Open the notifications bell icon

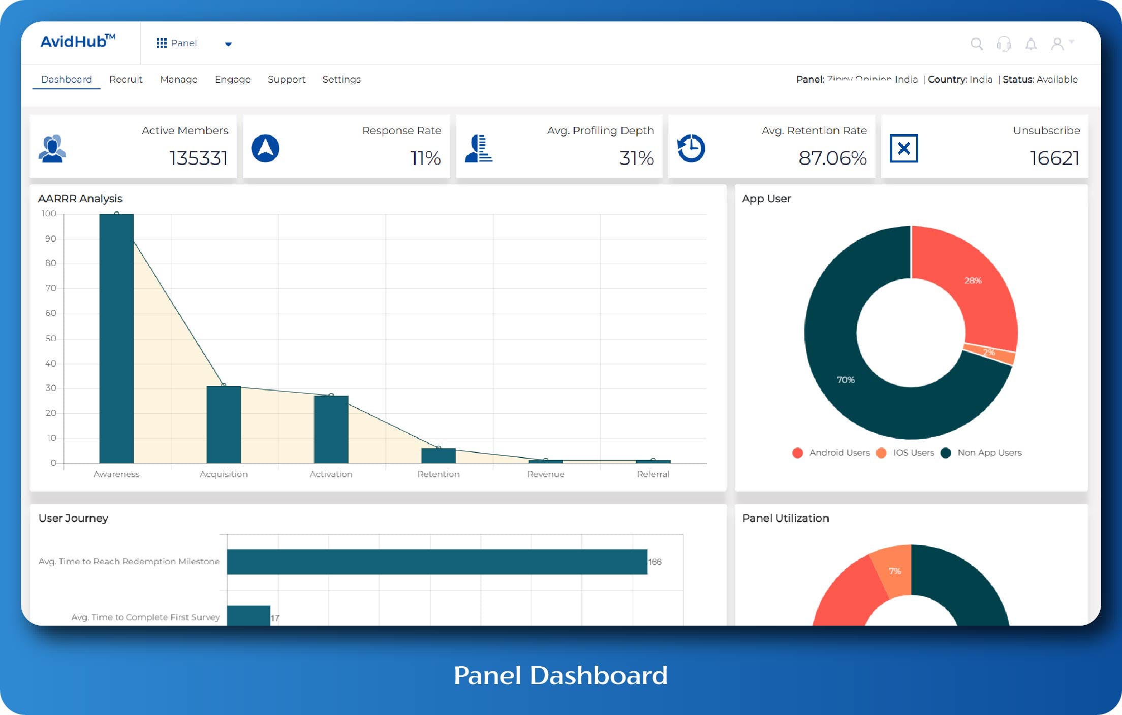(1031, 44)
